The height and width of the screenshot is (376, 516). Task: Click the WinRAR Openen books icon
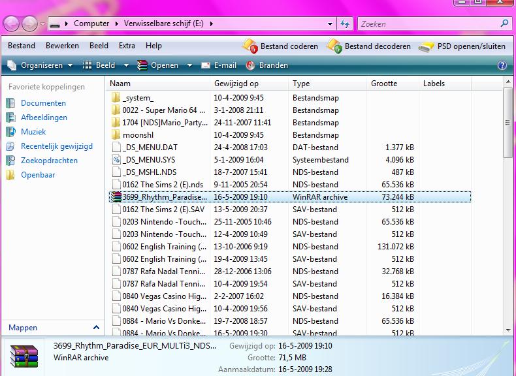[x=142, y=65]
